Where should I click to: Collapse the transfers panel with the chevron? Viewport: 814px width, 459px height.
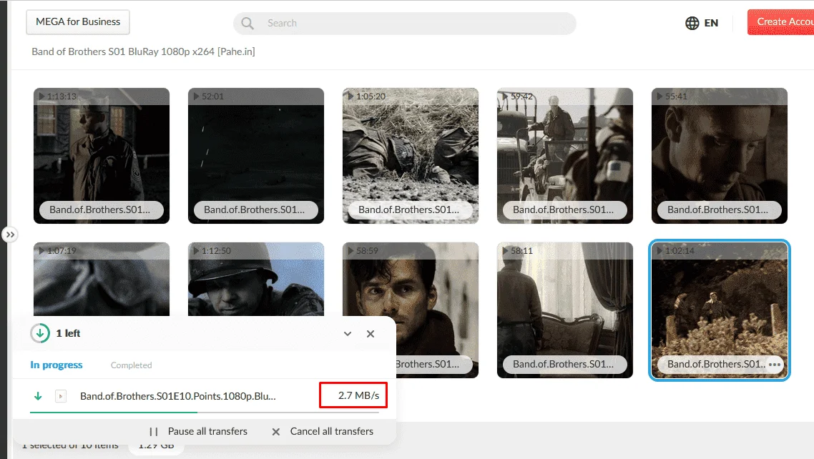348,334
